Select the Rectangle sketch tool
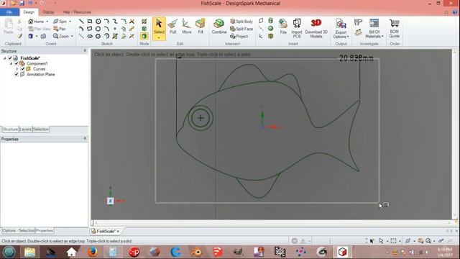Screen dimensions: 460x259 pos(90,22)
